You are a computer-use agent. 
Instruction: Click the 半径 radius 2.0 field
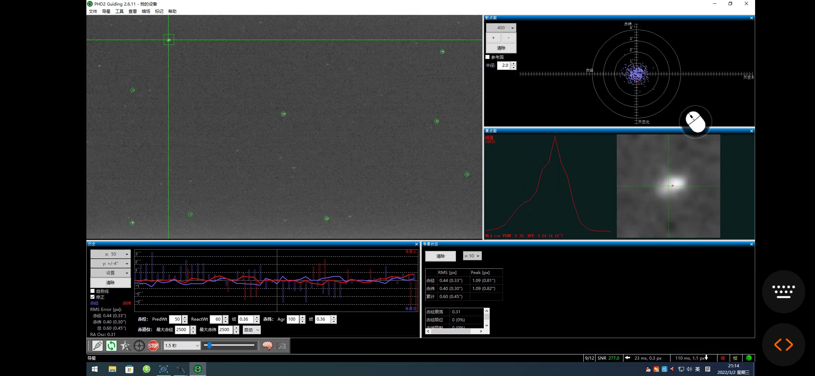point(504,65)
